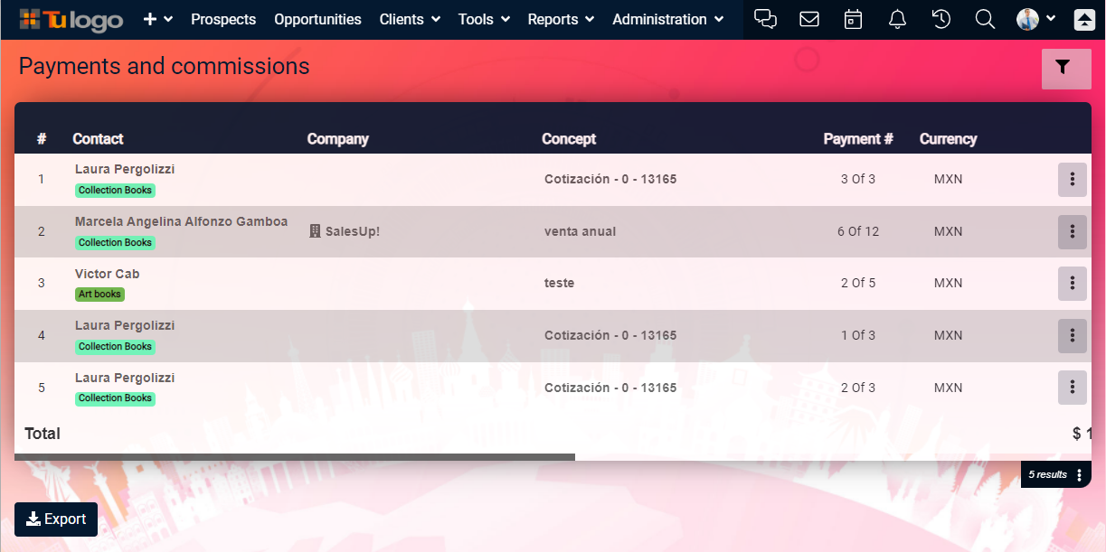Screen dimensions: 1106x552
Task: Expand the Administration menu
Action: pos(668,19)
